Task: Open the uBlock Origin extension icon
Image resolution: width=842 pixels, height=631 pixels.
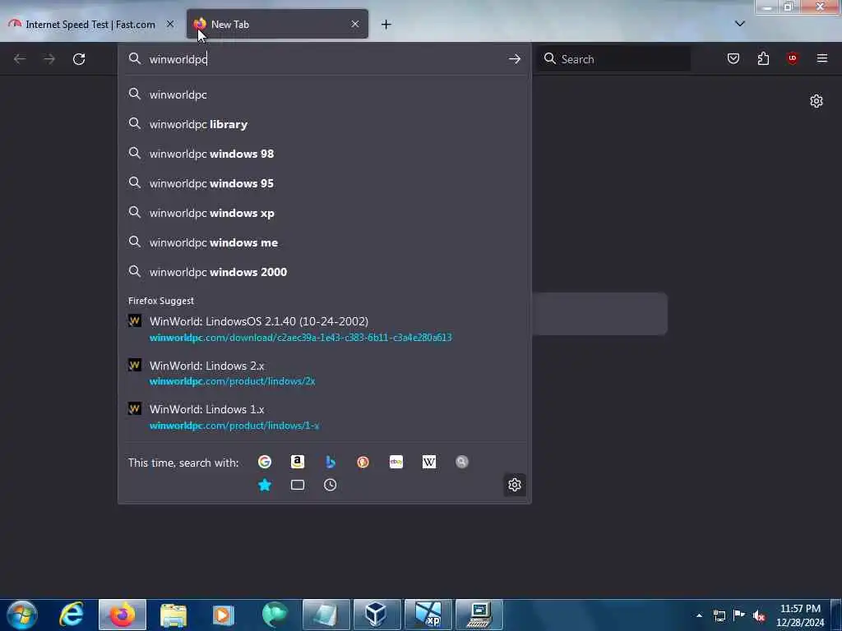Action: 793,59
